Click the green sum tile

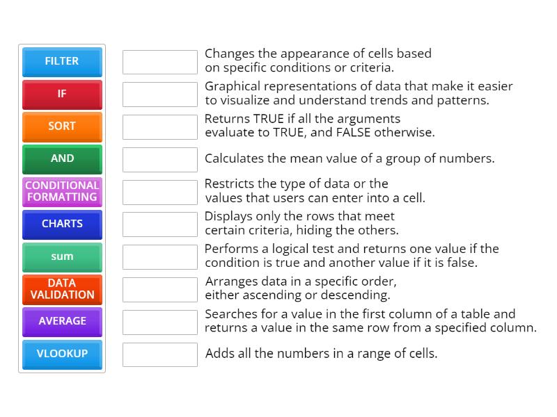pyautogui.click(x=62, y=256)
